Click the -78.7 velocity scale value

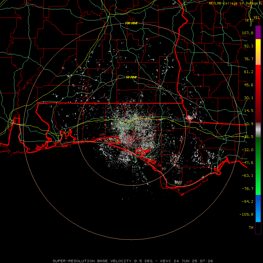tap(248, 189)
